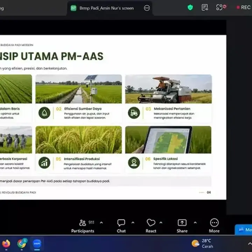Image resolution: width=252 pixels, height=252 pixels.
Task: Click the tractor icon for Mekanisasi Pertanian
Action: (134, 113)
